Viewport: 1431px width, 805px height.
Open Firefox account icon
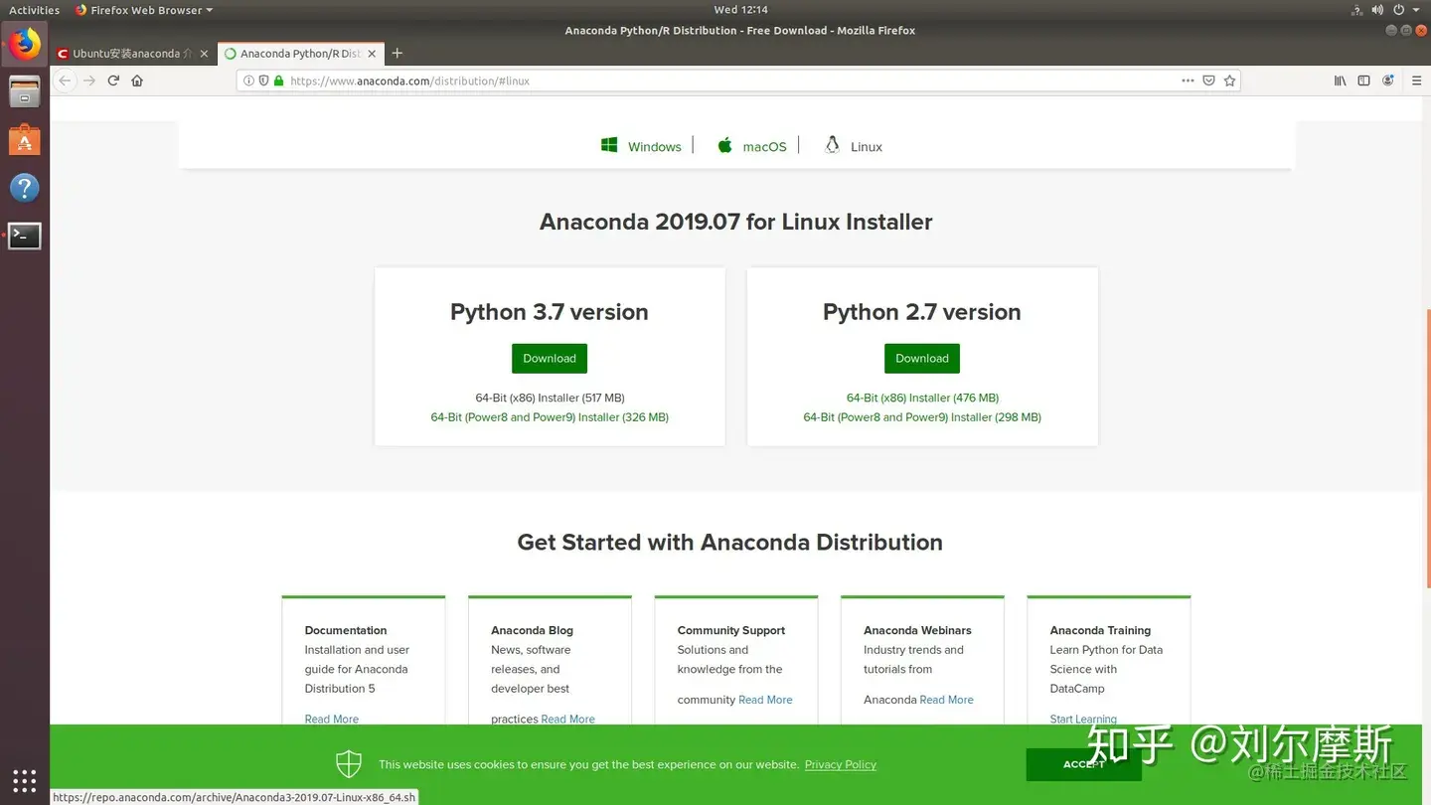tap(1388, 80)
